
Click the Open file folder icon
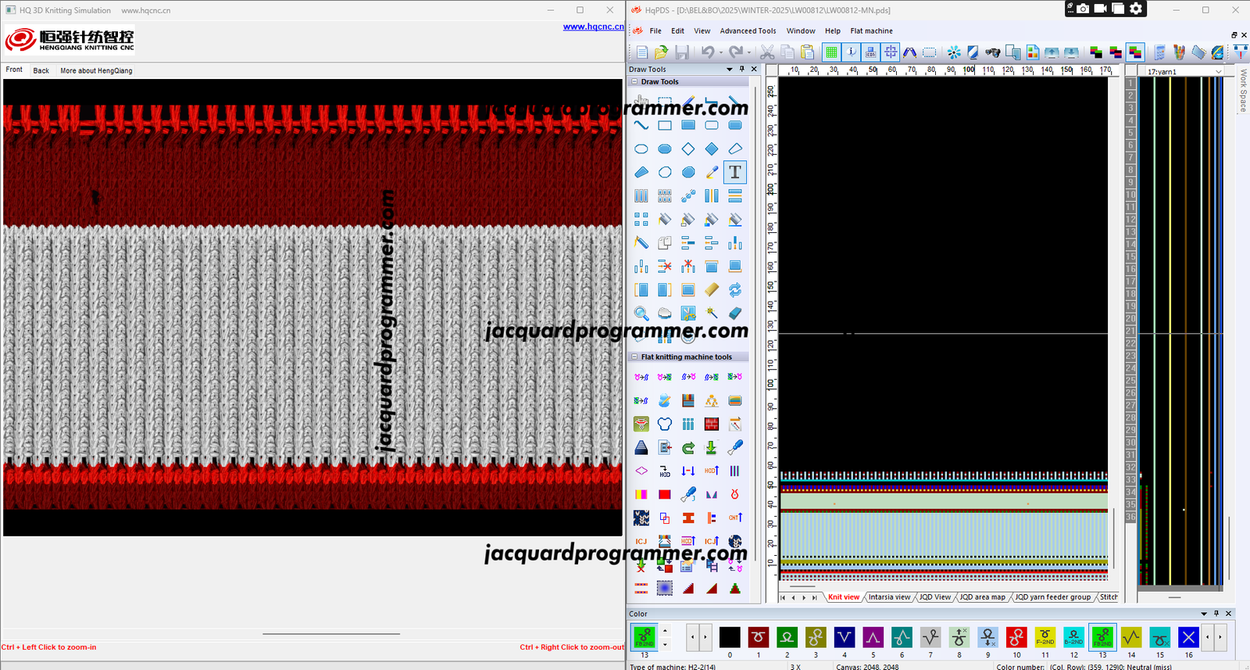pos(661,52)
